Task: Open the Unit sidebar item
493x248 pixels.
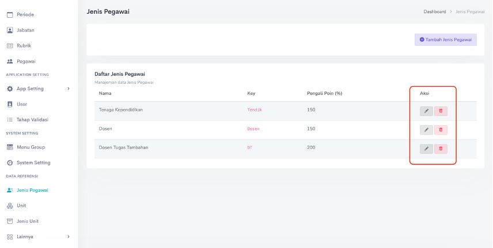Action: coord(21,206)
